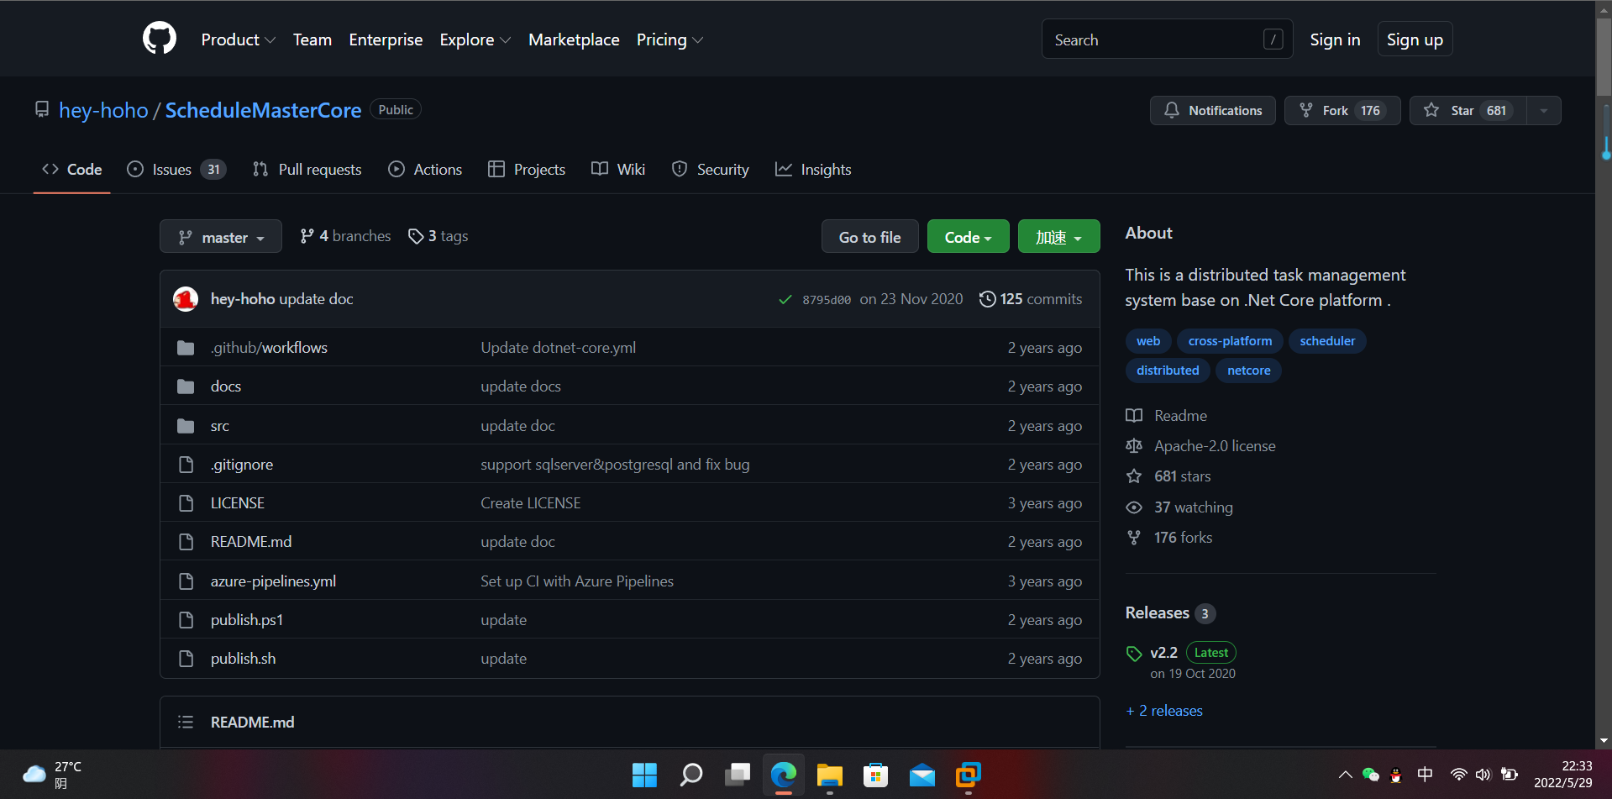Click the LICENSE file icon

[x=186, y=503]
